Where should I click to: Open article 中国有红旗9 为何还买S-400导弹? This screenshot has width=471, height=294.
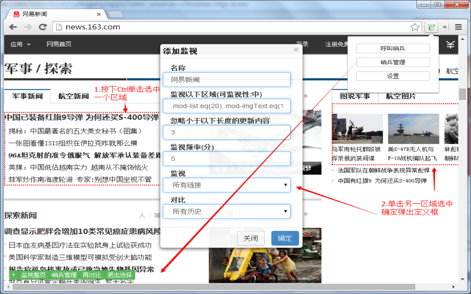pyautogui.click(x=382, y=181)
